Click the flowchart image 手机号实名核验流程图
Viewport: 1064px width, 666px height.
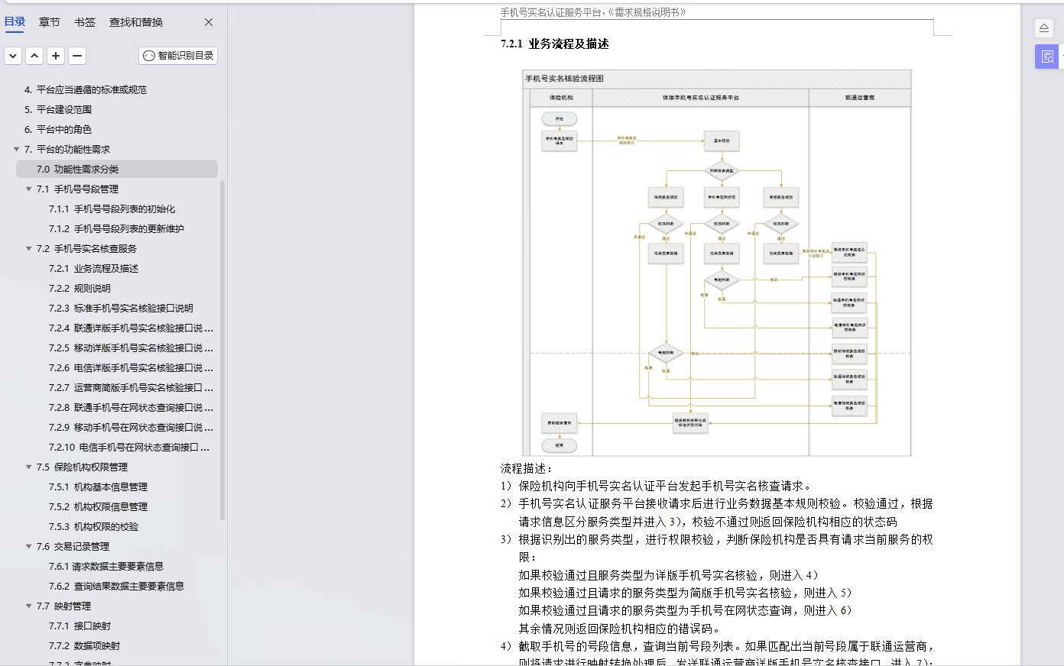click(716, 263)
